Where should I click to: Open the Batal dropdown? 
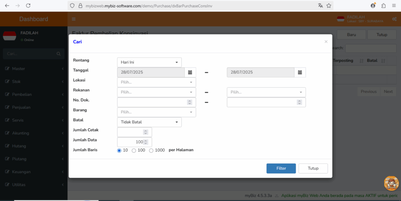(149, 122)
